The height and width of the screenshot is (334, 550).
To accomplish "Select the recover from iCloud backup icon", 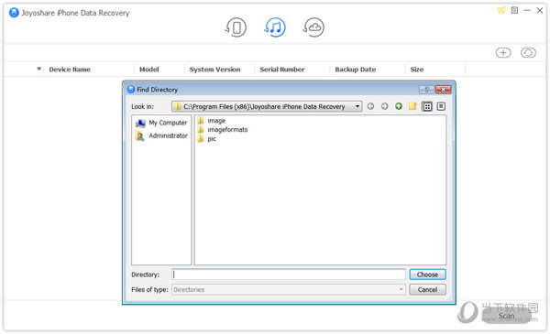I will tap(313, 27).
